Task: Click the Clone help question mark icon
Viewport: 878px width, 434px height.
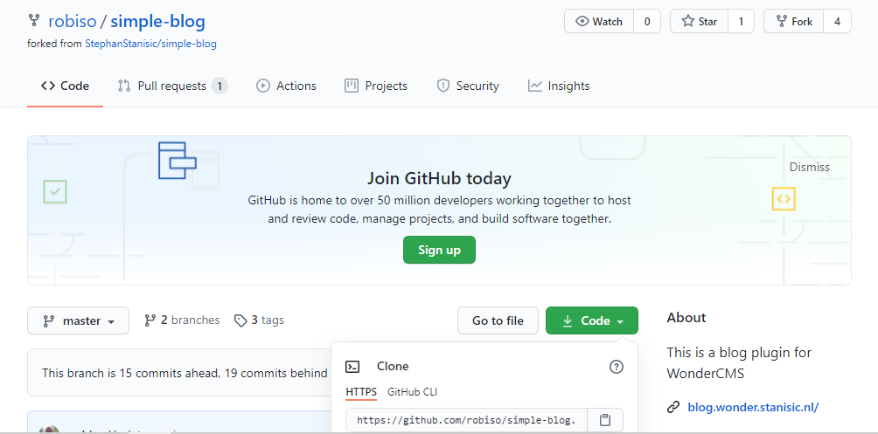Action: (x=617, y=367)
